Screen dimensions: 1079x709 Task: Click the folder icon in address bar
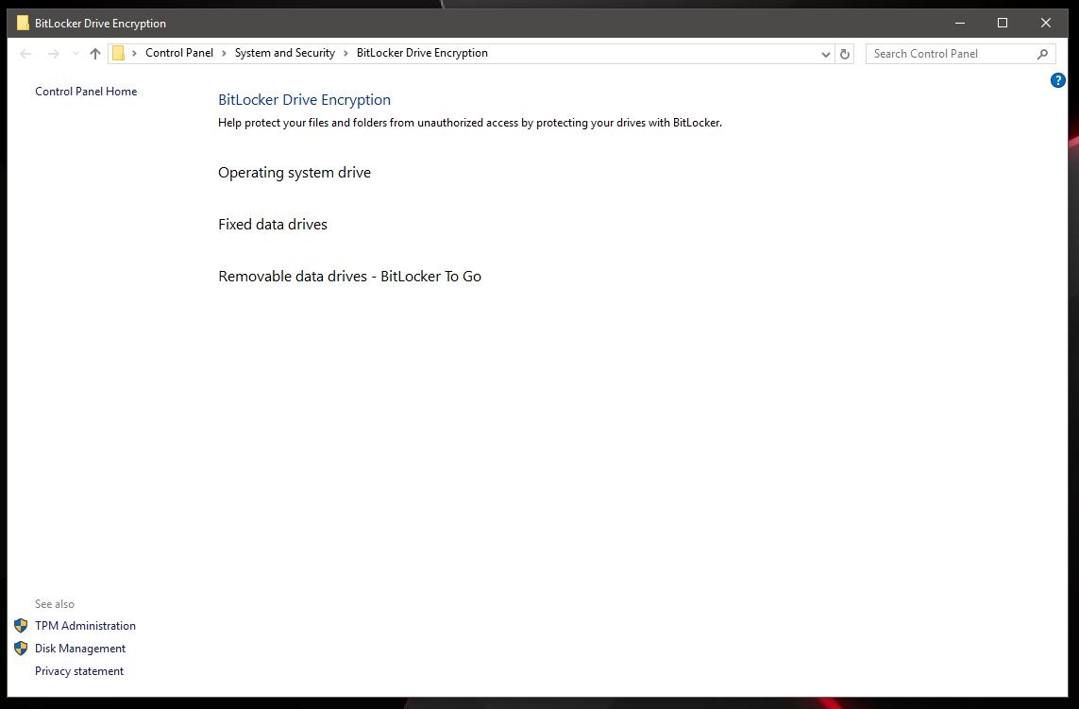118,53
